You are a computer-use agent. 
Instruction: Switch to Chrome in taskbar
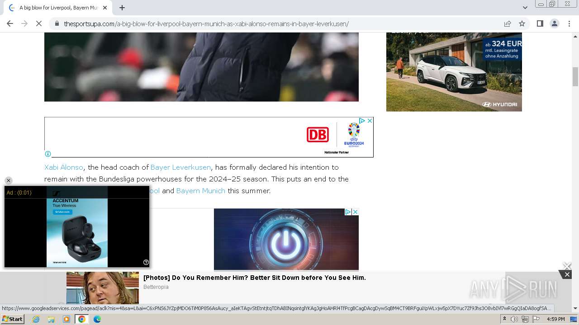click(x=82, y=319)
